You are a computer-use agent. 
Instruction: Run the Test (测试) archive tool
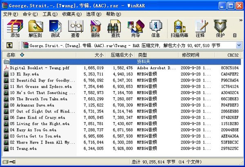pos(55,29)
